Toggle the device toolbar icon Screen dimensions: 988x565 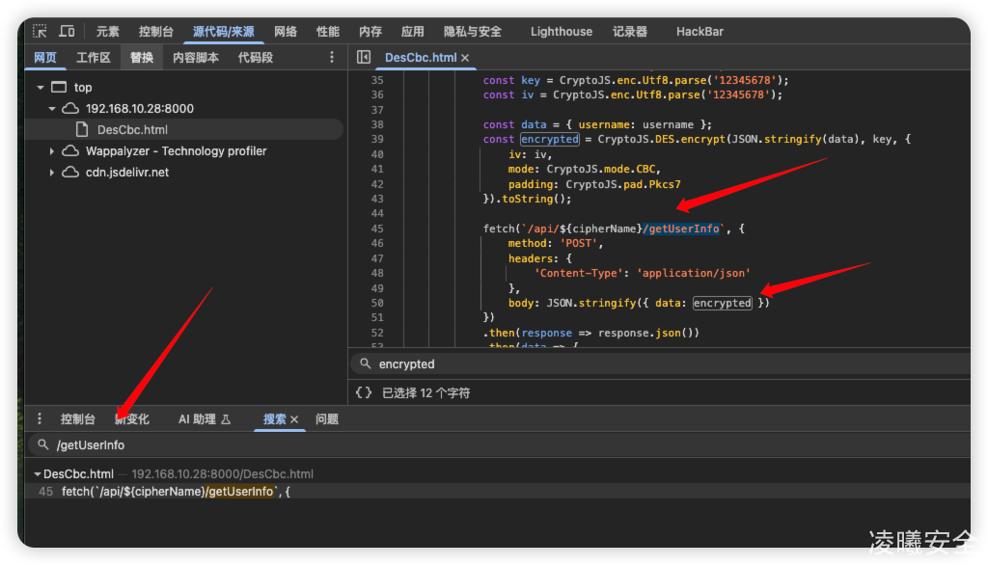pyautogui.click(x=67, y=32)
